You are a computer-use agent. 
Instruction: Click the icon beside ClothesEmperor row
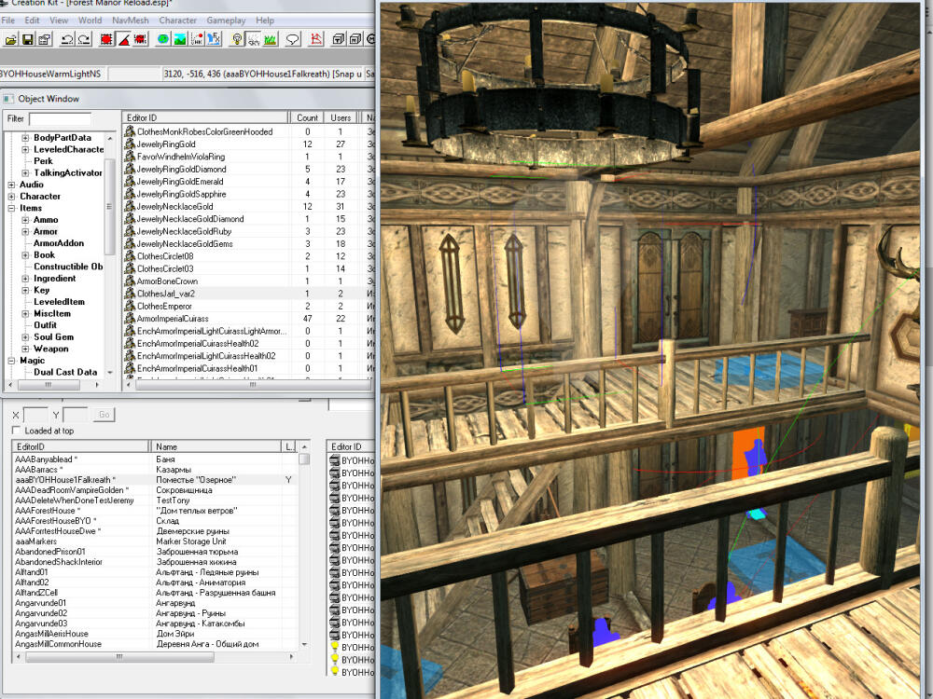point(130,306)
